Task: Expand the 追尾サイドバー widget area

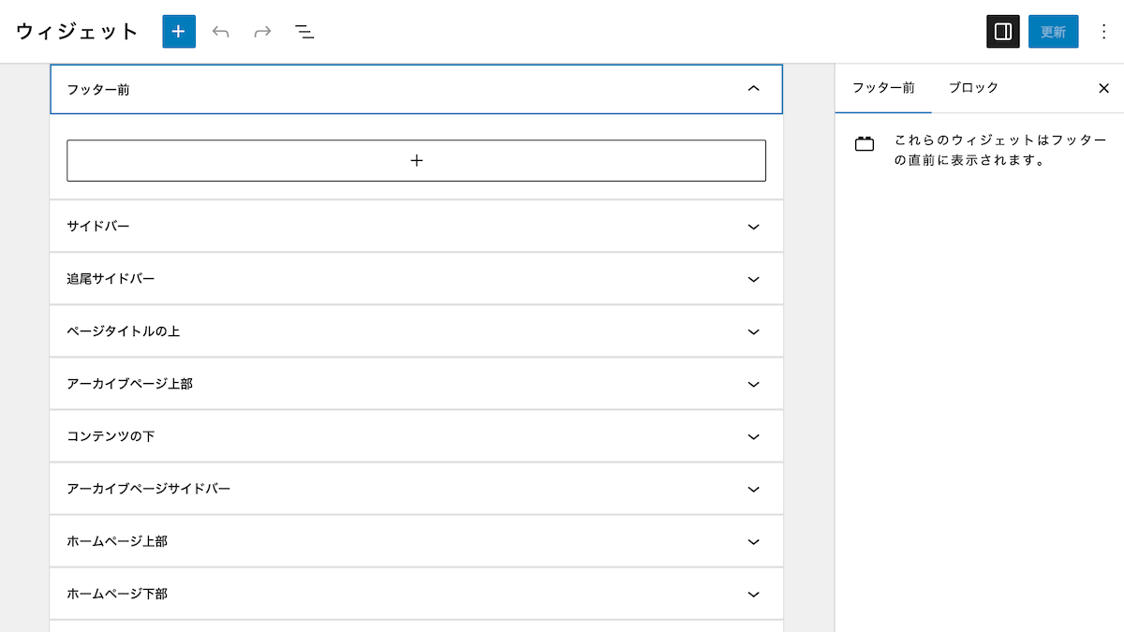Action: tap(752, 278)
